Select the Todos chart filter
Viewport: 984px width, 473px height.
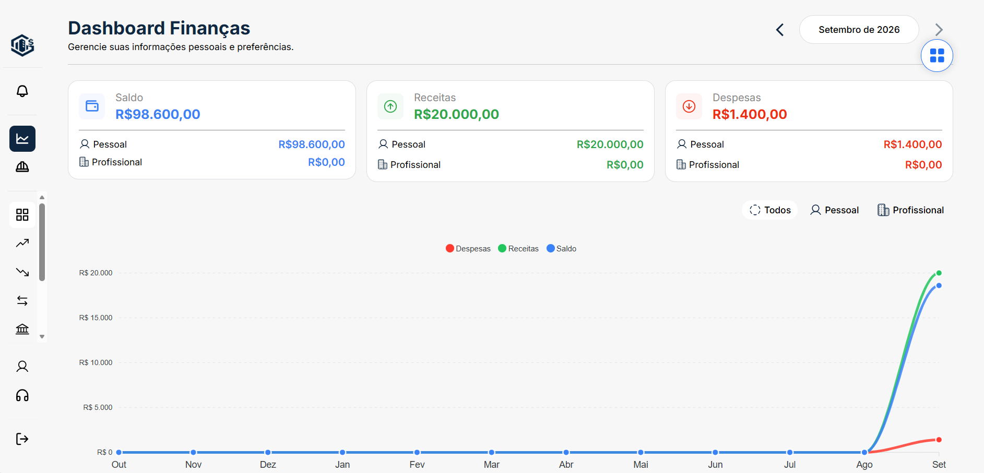[770, 210]
